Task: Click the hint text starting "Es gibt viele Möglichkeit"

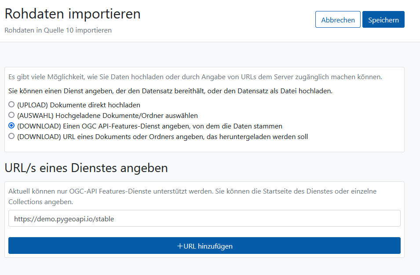Action: pyautogui.click(x=195, y=77)
